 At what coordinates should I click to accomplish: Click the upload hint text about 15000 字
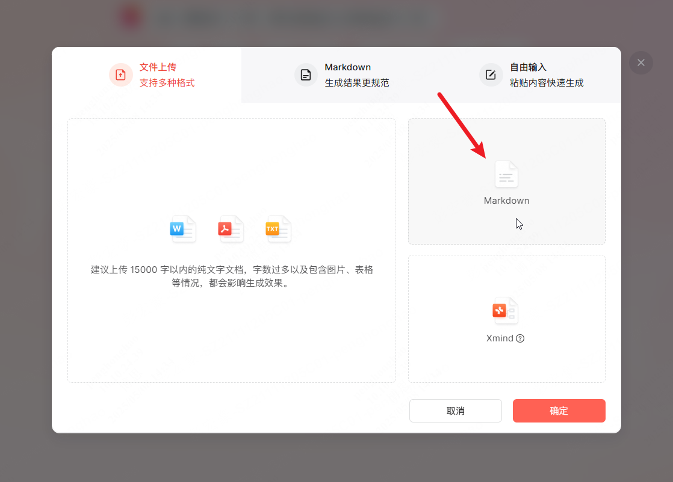[x=232, y=276]
